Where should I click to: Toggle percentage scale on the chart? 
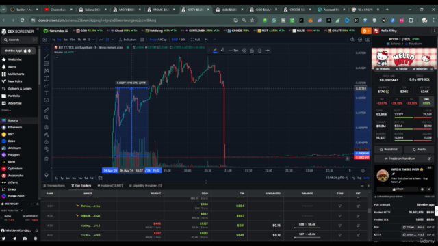pos(354,178)
